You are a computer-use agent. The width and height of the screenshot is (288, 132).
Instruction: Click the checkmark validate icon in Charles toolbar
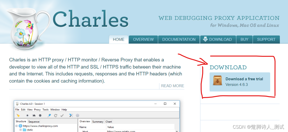[62, 115]
